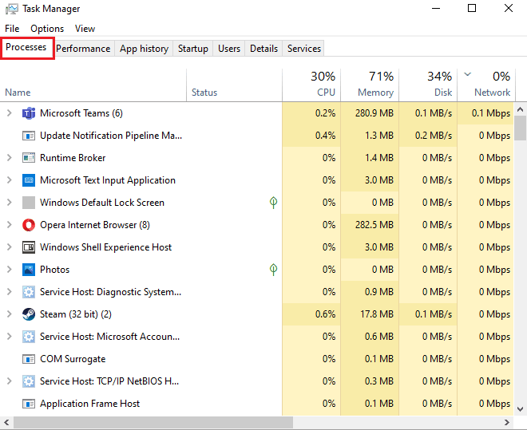
Task: Switch to the Startup tab
Action: [193, 49]
